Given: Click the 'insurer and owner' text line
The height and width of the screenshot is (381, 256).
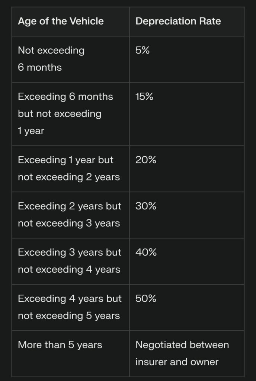Looking at the screenshot, I should click(177, 362).
